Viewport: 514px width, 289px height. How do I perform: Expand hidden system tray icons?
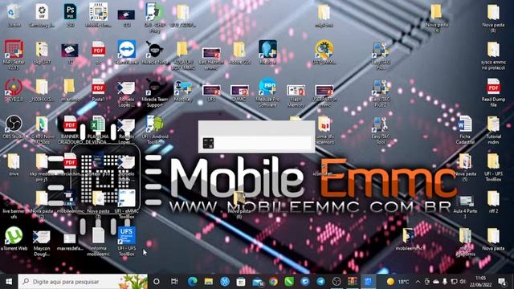[418, 282]
